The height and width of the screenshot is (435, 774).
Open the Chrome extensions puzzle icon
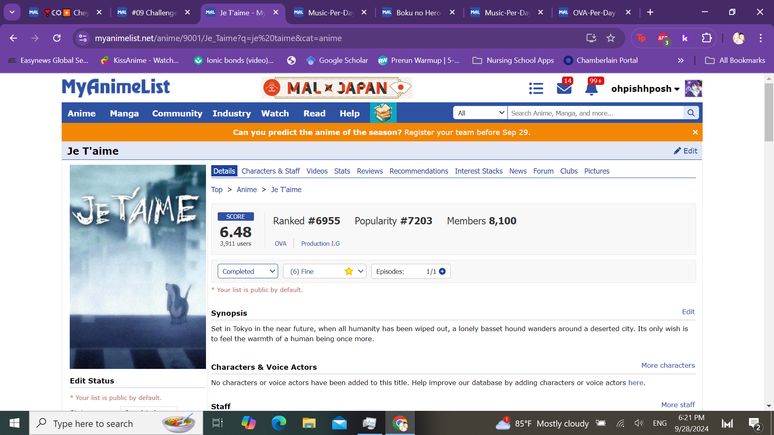[x=707, y=38]
